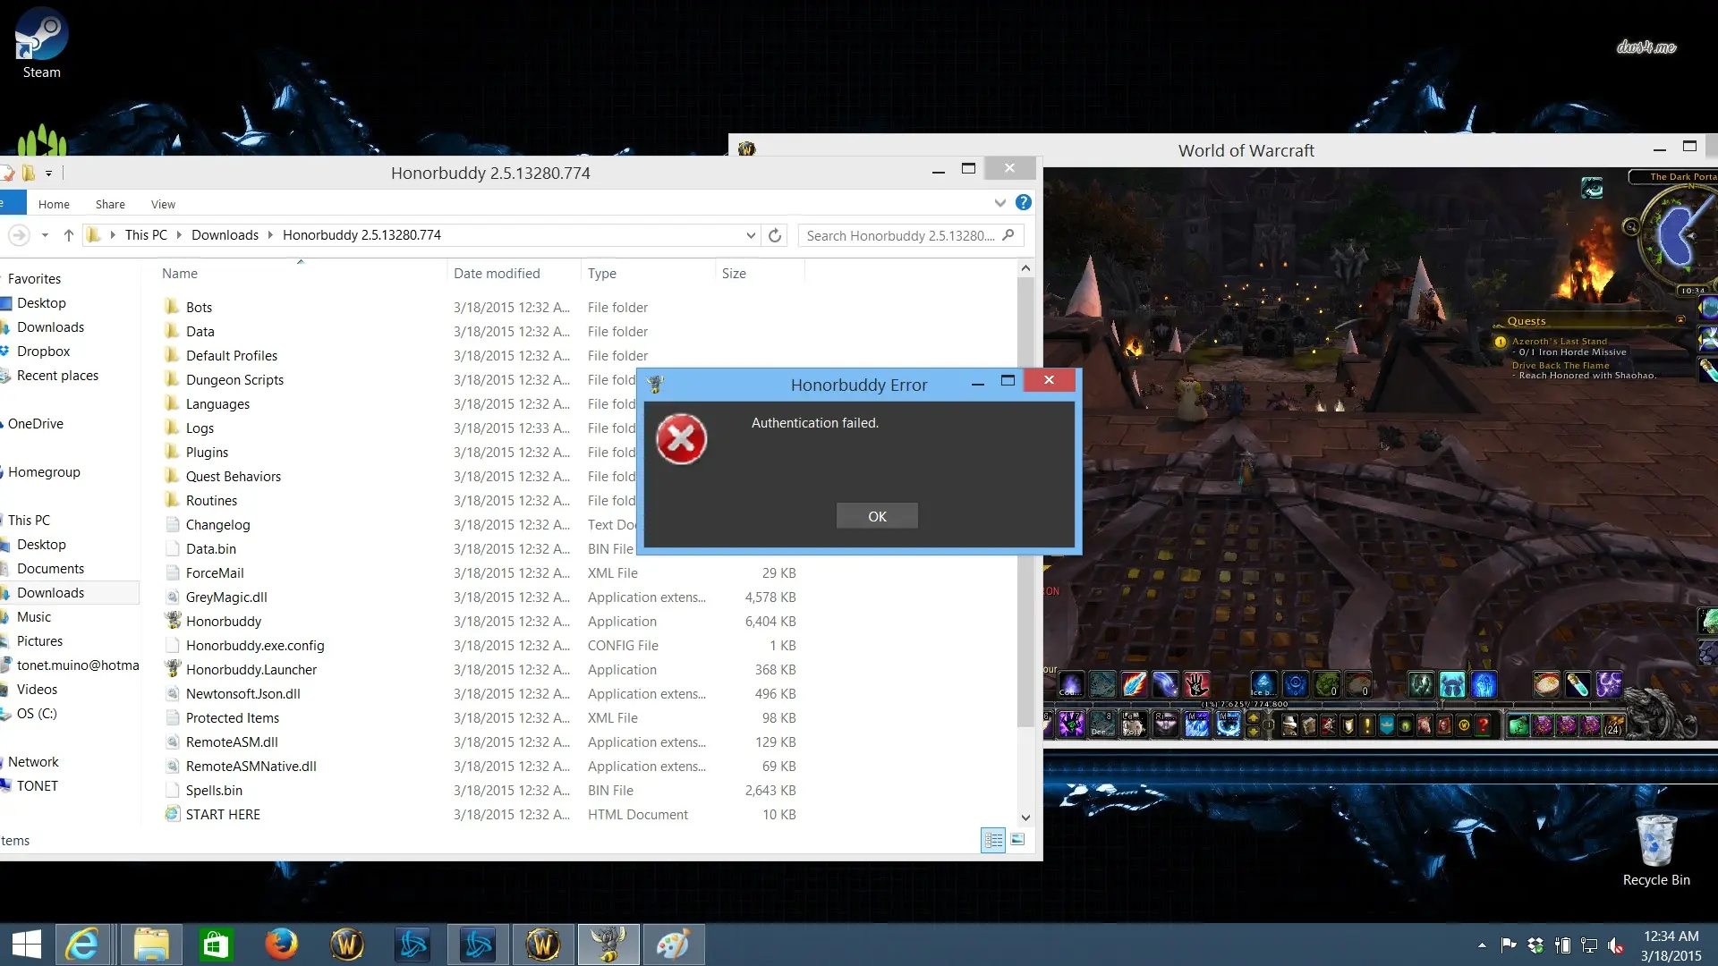Select the Honorbuddy.Launcher application file

coord(251,669)
